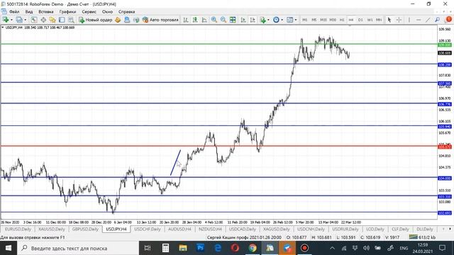The width and height of the screenshot is (454, 255).
Task: Select the MN timeframe
Action: coord(379,20)
